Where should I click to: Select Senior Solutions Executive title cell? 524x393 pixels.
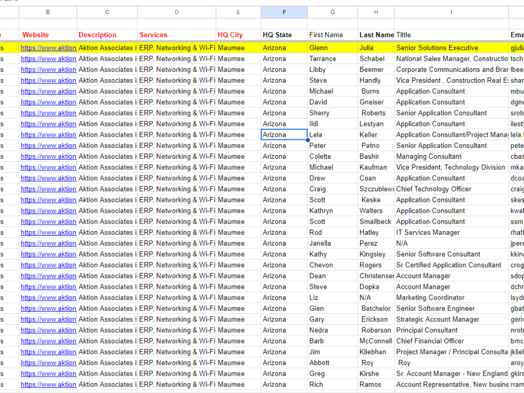(x=452, y=48)
